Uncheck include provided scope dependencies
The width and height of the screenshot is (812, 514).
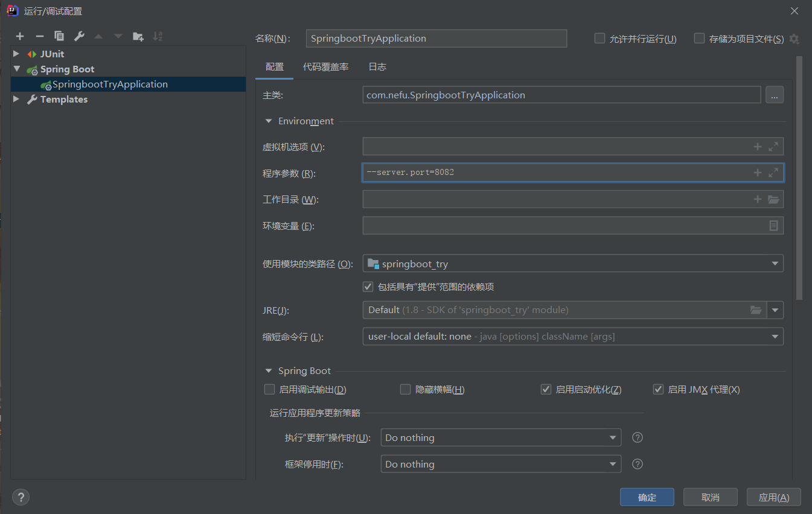click(368, 286)
